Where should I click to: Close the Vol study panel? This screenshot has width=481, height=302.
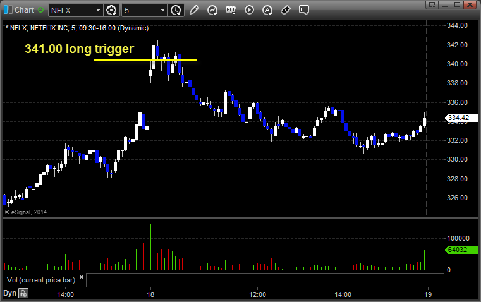click(x=82, y=277)
